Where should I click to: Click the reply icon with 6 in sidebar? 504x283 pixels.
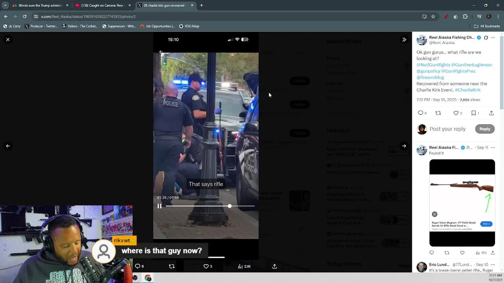[x=422, y=113]
